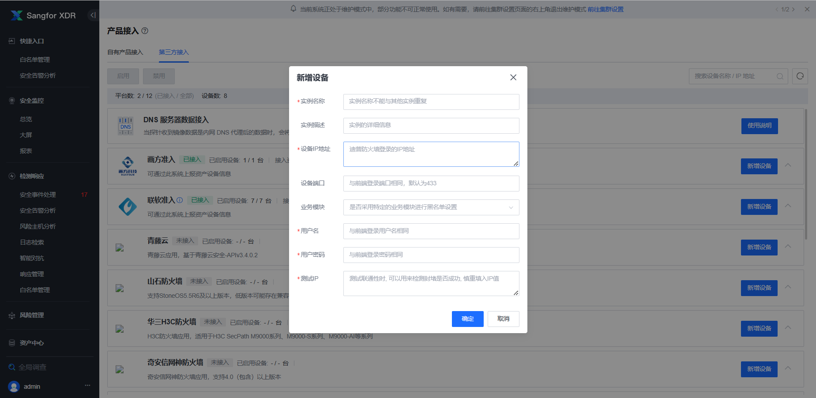Click the 奇安信网神防火墙 product image icon

120,369
